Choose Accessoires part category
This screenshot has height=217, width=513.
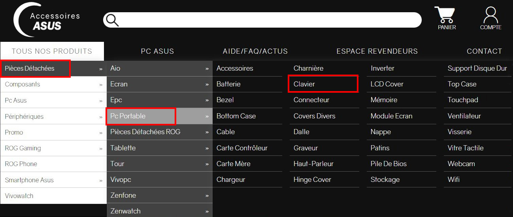[x=235, y=68]
